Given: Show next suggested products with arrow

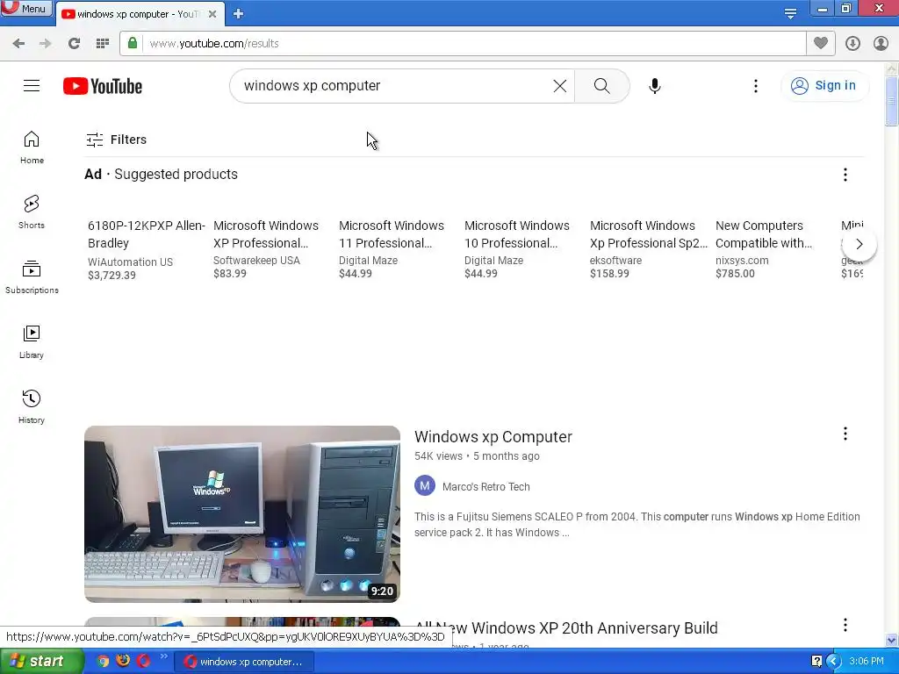Looking at the screenshot, I should point(859,244).
